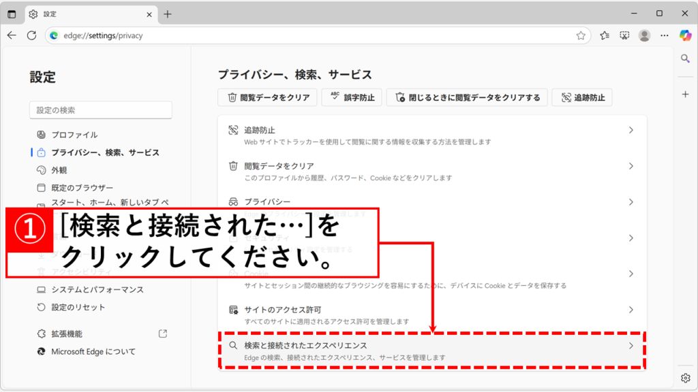
Task: Open the Favorites list icon in the toolbar
Action: (604, 35)
